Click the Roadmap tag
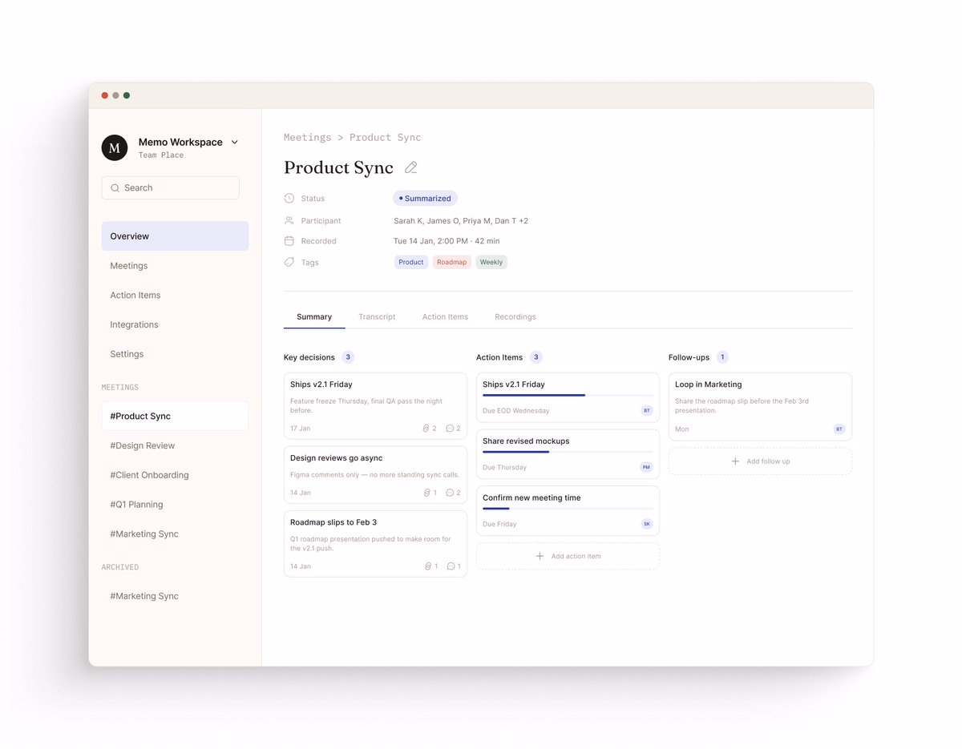 pyautogui.click(x=452, y=262)
